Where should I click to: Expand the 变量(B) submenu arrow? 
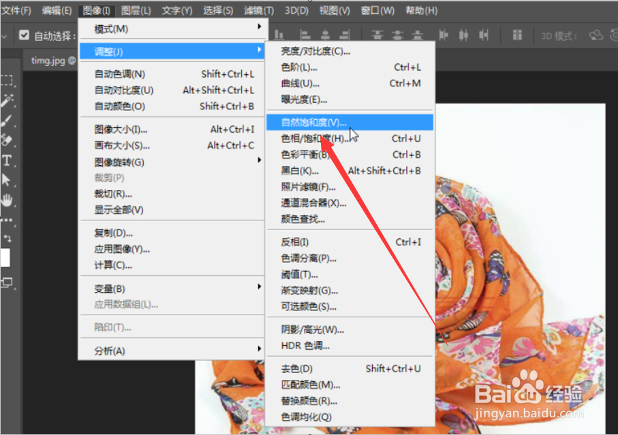[x=259, y=286]
